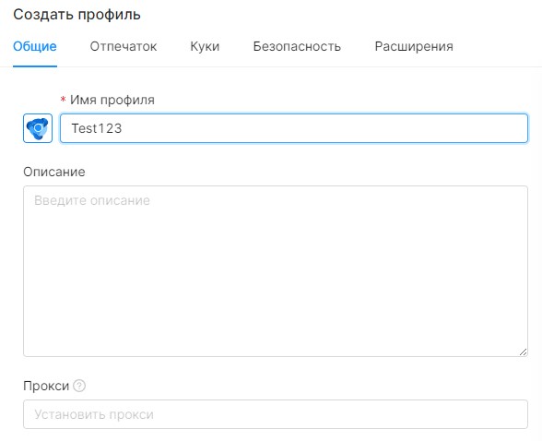
Task: Focus the Имя профиля input field
Action: pos(294,128)
